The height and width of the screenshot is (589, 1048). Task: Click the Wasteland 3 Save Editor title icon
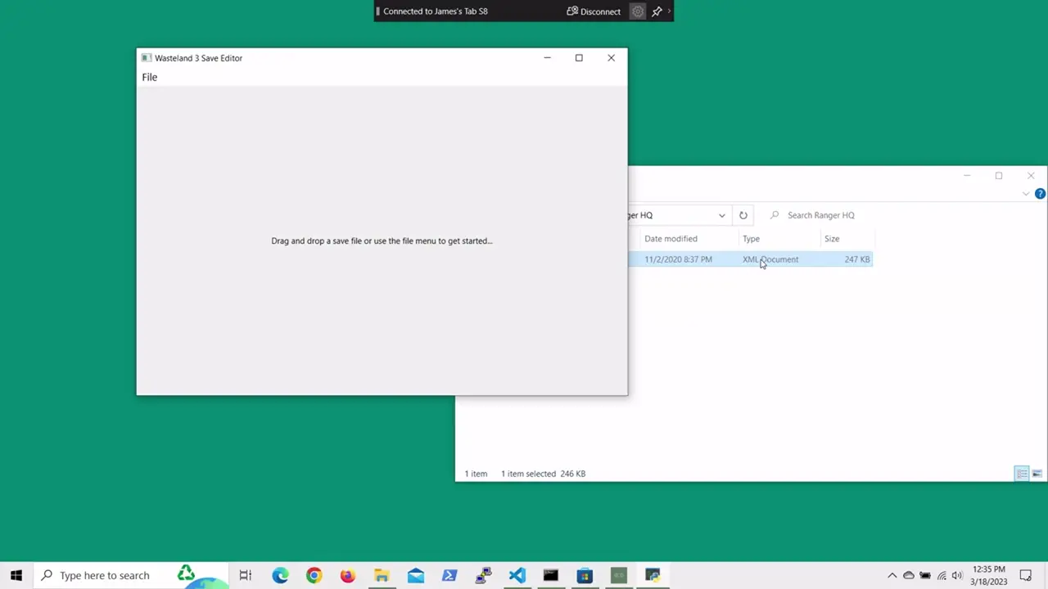[147, 58]
